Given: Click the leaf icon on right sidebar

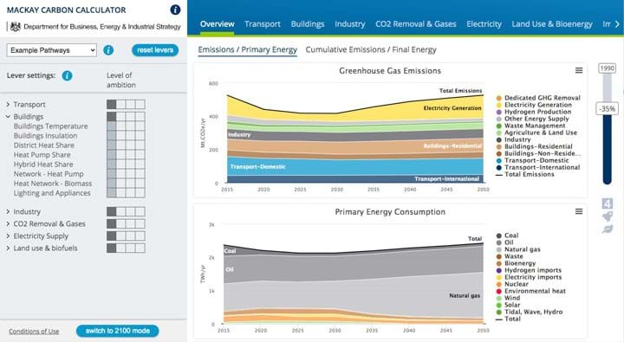Looking at the screenshot, I should pos(608,229).
